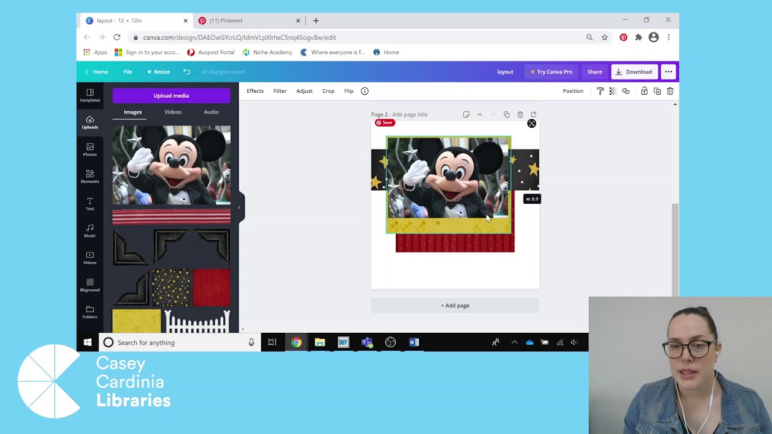Open the Templates sidebar panel
772x434 pixels.
point(90,95)
